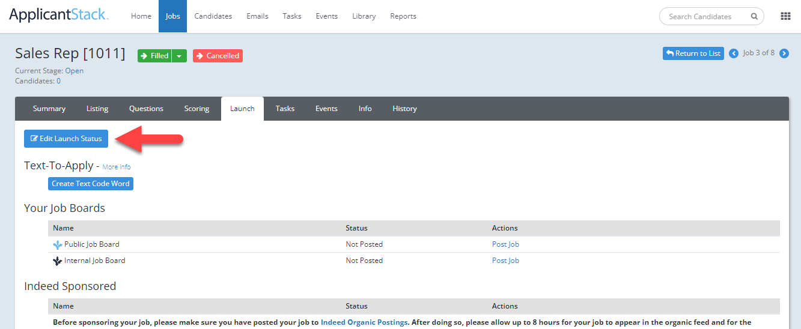801x329 pixels.
Task: Open the Indeed Organic Postings link
Action: coord(365,322)
